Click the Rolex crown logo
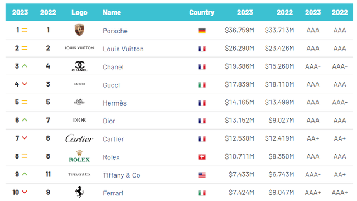This screenshot has width=357, height=201. [79, 156]
